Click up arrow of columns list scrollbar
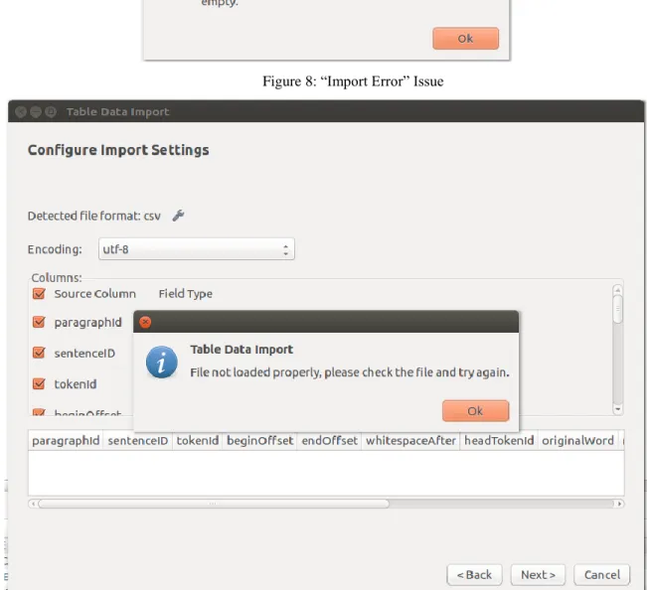Image resolution: width=647 pixels, height=590 pixels. pos(617,290)
